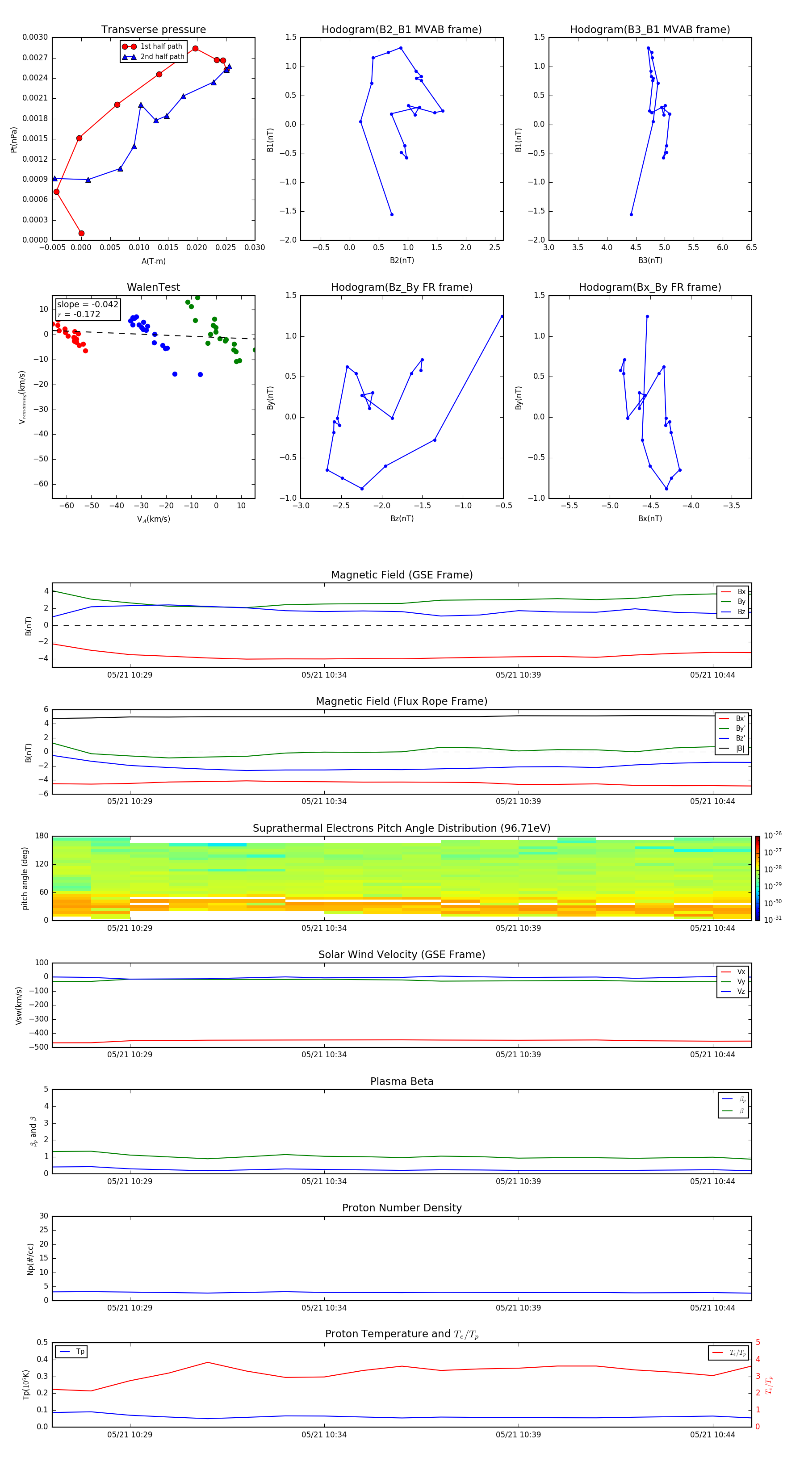Click the "Hodogram(Bx_By FR frame)" title
This screenshot has height=1474, width=804.
[650, 287]
